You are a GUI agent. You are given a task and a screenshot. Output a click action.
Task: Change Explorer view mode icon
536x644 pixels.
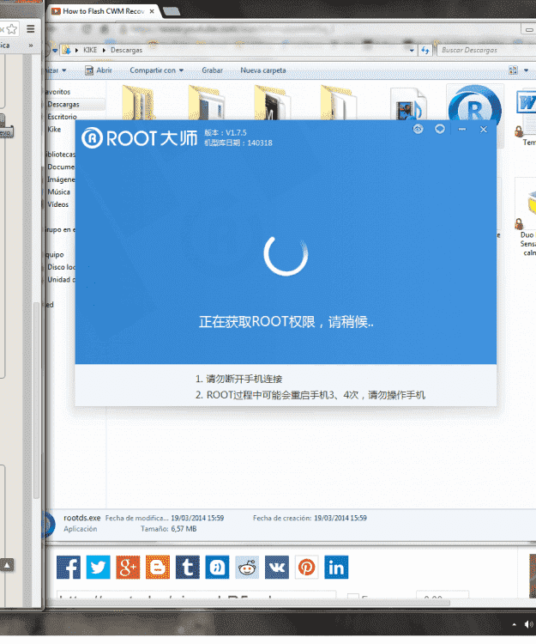[513, 70]
